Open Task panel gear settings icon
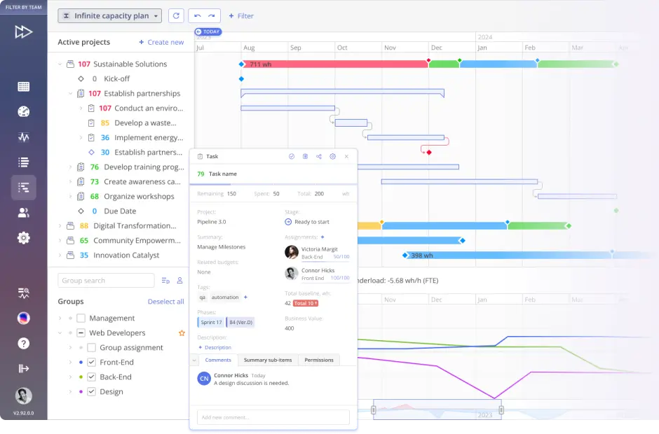659x434 pixels. click(x=332, y=157)
